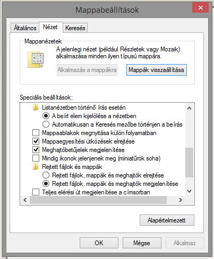The image size is (214, 259).
Task: Close the Mappabeállítások dialog
Action: [201, 7]
